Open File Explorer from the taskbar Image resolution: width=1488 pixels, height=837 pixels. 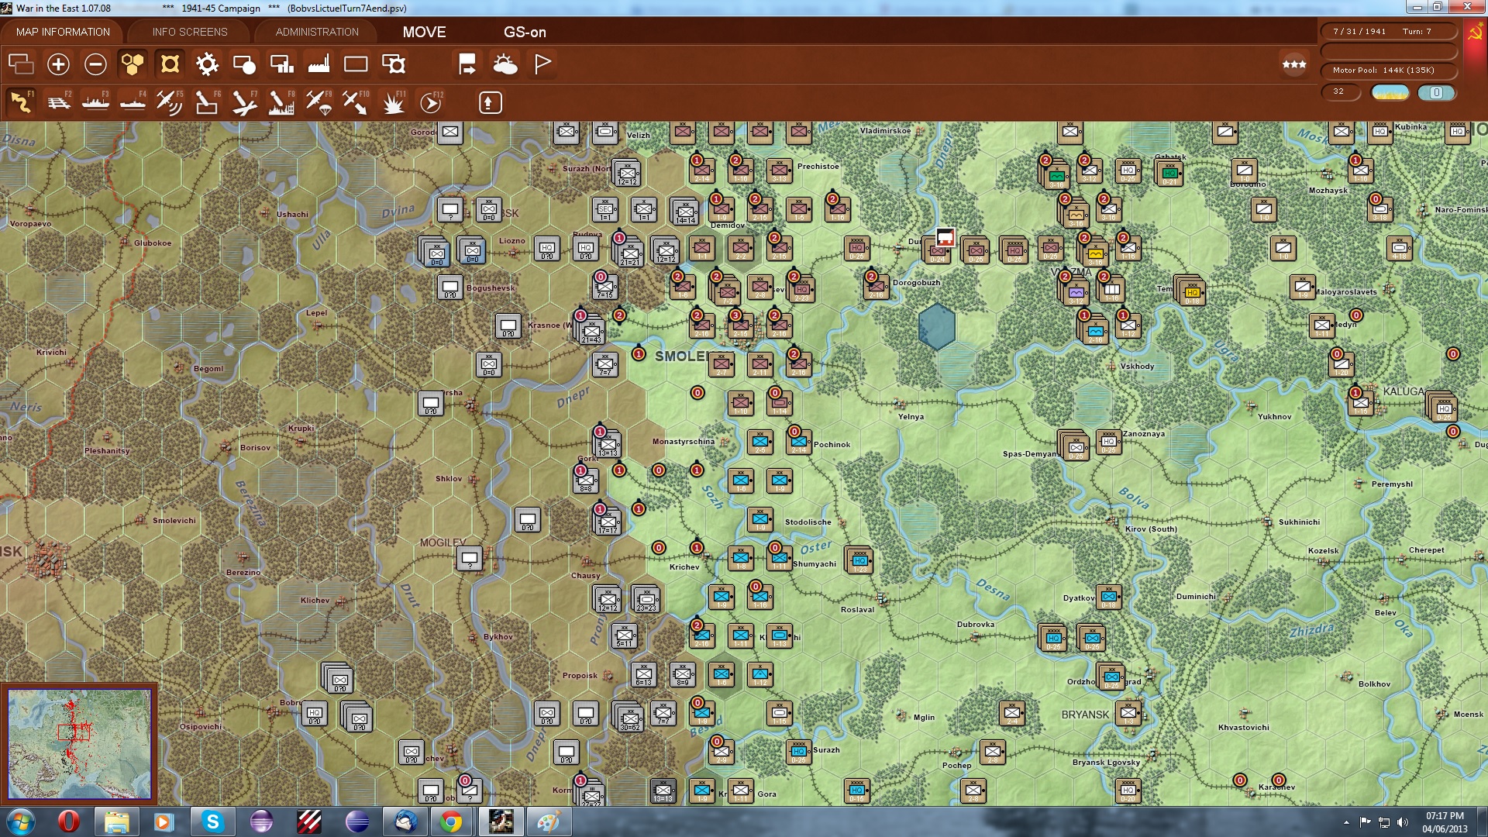pos(116,821)
